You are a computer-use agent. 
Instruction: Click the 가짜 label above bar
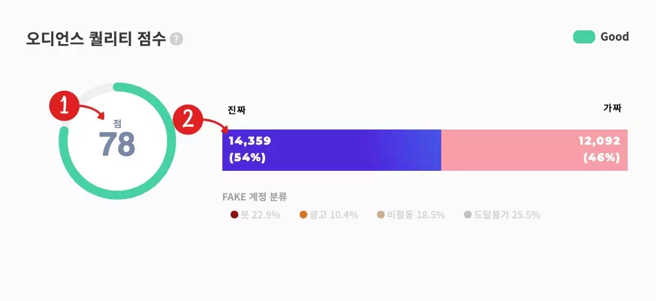coord(612,108)
